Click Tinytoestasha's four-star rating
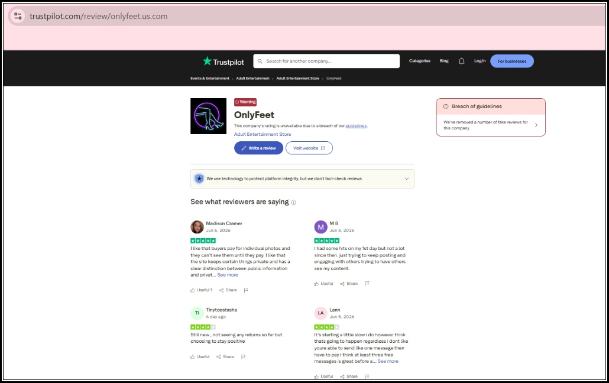Viewport: 609px width, 383px height. tap(203, 327)
